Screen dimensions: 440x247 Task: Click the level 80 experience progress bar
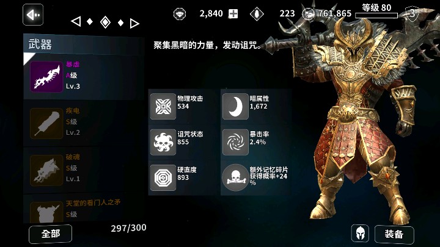[376, 16]
